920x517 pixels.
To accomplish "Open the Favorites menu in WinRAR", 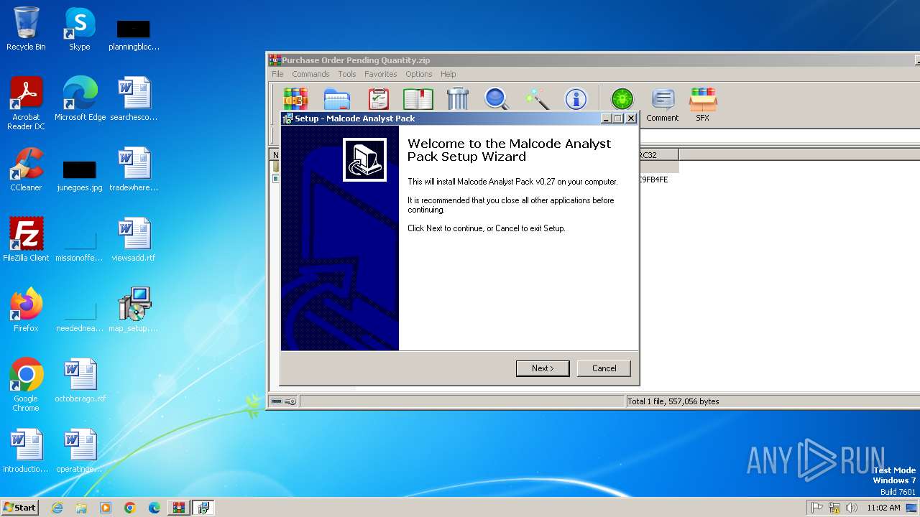I will click(381, 74).
